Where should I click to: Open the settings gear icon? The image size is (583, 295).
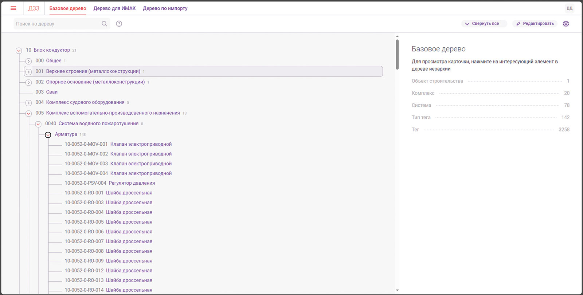tap(566, 24)
